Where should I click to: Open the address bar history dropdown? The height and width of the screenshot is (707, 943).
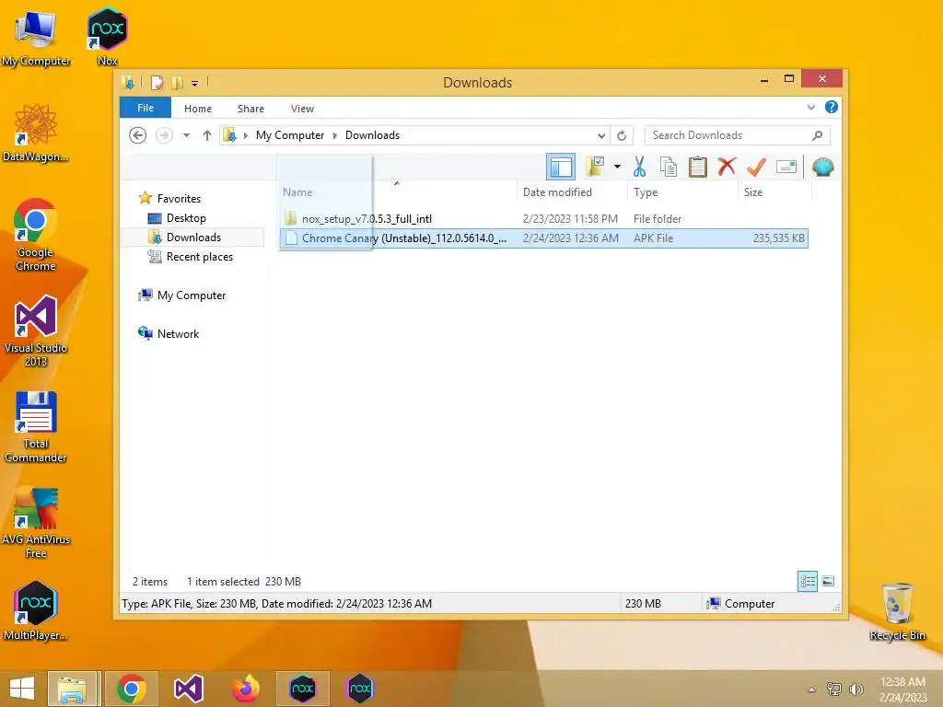[x=601, y=135]
